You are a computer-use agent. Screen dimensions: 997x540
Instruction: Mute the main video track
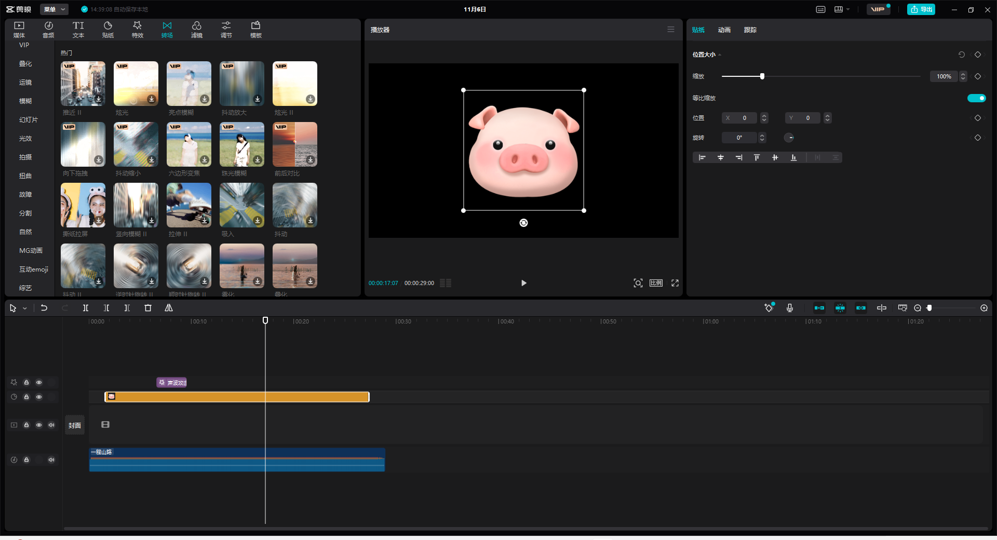click(x=51, y=425)
